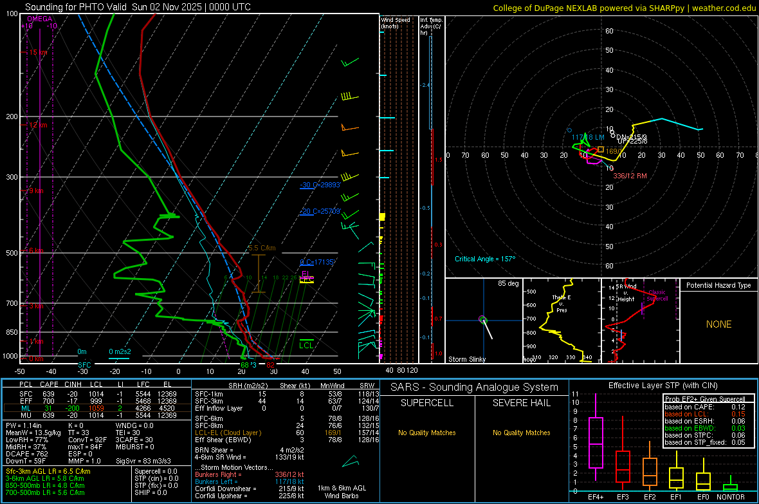
Task: Click the NONTOR axis label
Action: pos(731,497)
